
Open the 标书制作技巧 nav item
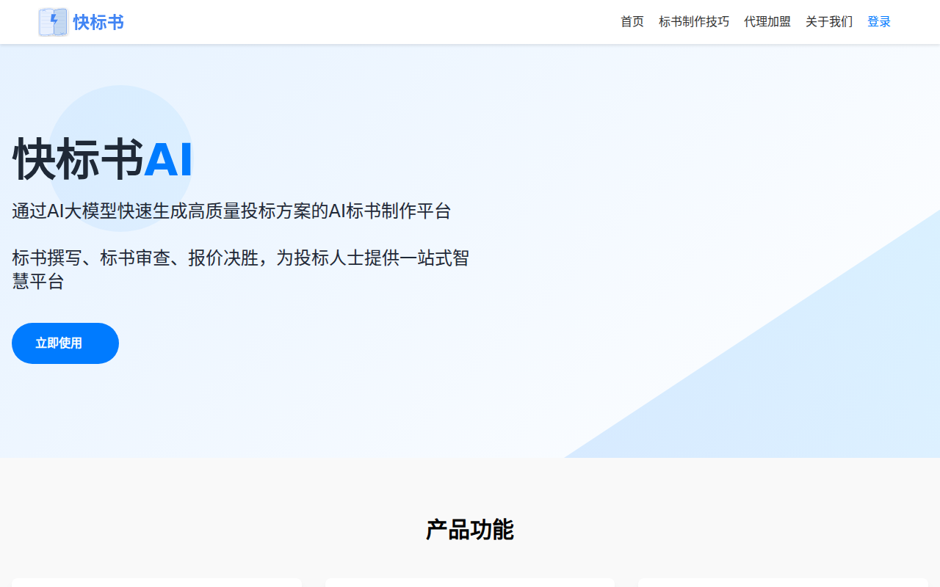click(694, 22)
